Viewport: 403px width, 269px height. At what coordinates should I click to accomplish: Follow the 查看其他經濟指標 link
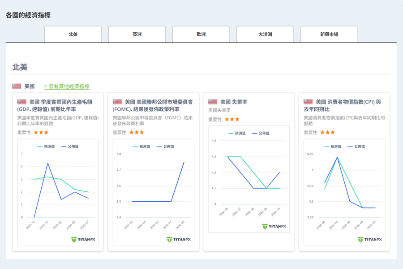coord(67,86)
